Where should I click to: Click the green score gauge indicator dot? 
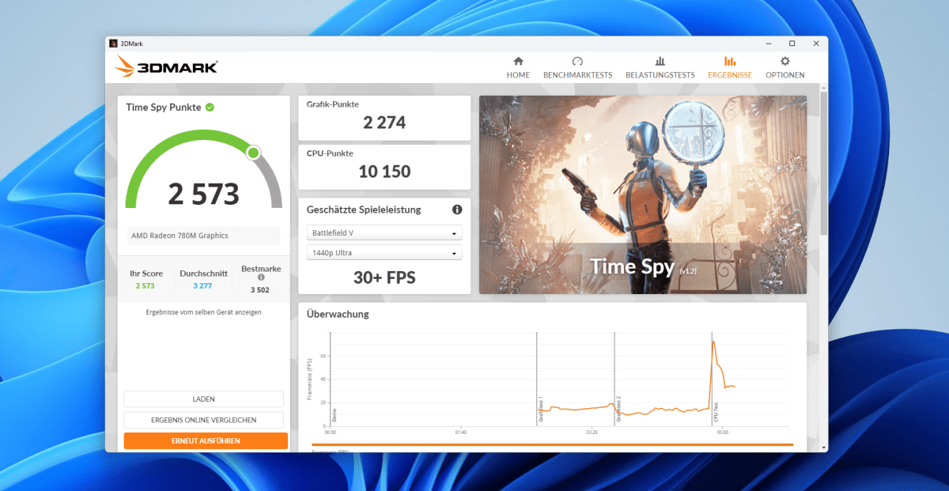point(254,153)
